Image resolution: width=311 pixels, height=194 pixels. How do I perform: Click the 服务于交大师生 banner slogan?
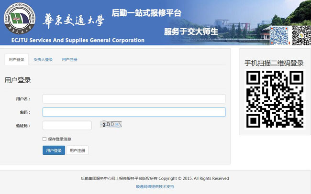(191, 32)
